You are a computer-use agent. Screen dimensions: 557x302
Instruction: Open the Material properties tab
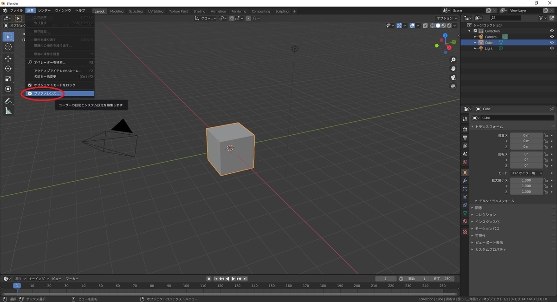click(x=465, y=222)
